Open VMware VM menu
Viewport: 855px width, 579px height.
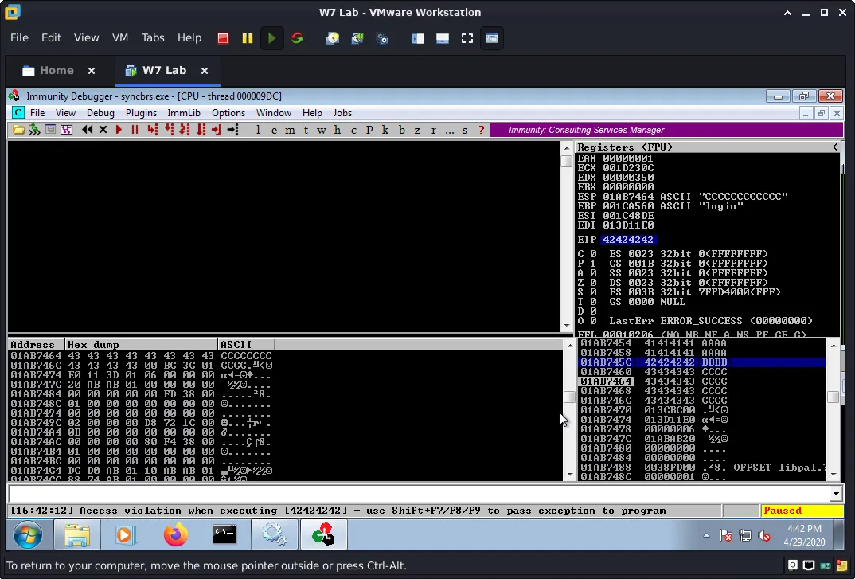click(120, 37)
